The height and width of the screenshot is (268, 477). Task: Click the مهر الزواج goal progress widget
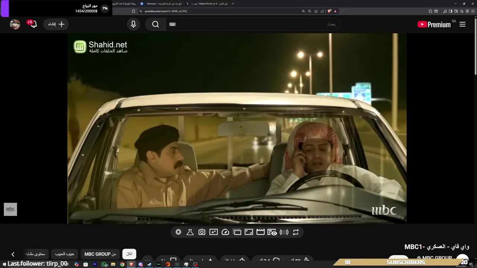[56, 9]
